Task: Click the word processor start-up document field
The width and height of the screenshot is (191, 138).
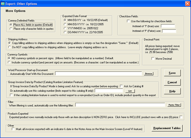Action: (x=99, y=73)
